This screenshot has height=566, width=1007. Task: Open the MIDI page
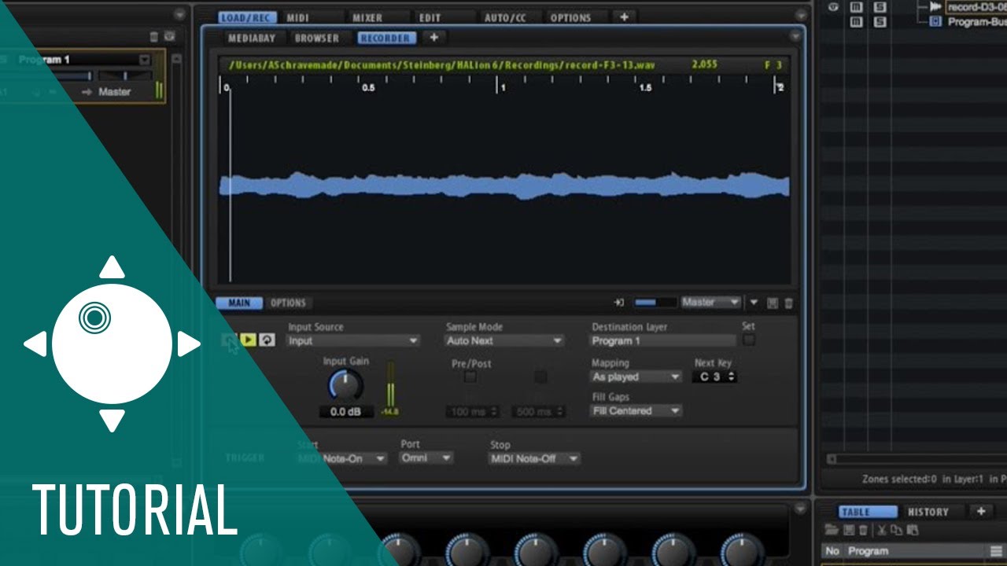(297, 17)
